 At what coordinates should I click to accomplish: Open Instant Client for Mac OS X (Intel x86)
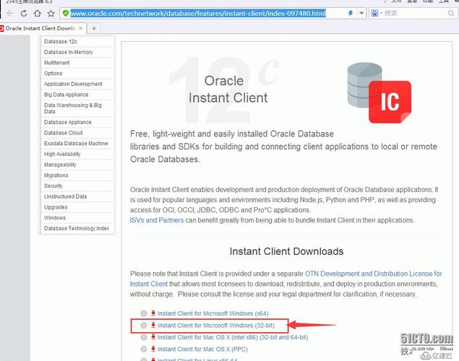point(233,337)
